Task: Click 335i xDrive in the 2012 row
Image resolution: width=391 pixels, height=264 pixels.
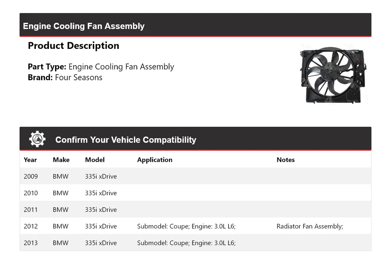Action: point(101,227)
